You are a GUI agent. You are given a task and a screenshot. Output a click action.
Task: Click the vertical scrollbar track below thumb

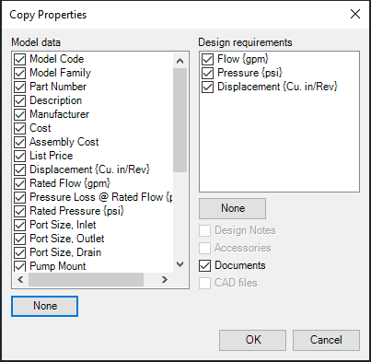coord(180,215)
